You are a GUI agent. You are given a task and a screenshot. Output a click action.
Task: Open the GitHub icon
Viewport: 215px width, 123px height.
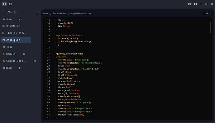195,4
